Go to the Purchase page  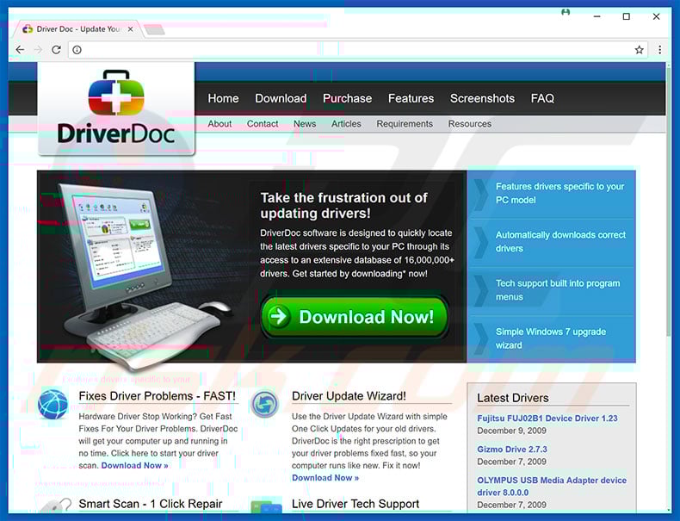[x=347, y=98]
